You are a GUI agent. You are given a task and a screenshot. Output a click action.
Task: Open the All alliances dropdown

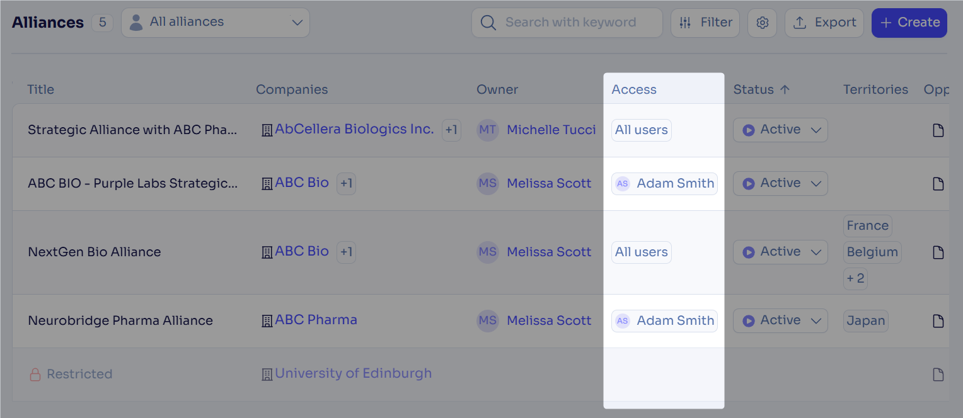click(216, 23)
